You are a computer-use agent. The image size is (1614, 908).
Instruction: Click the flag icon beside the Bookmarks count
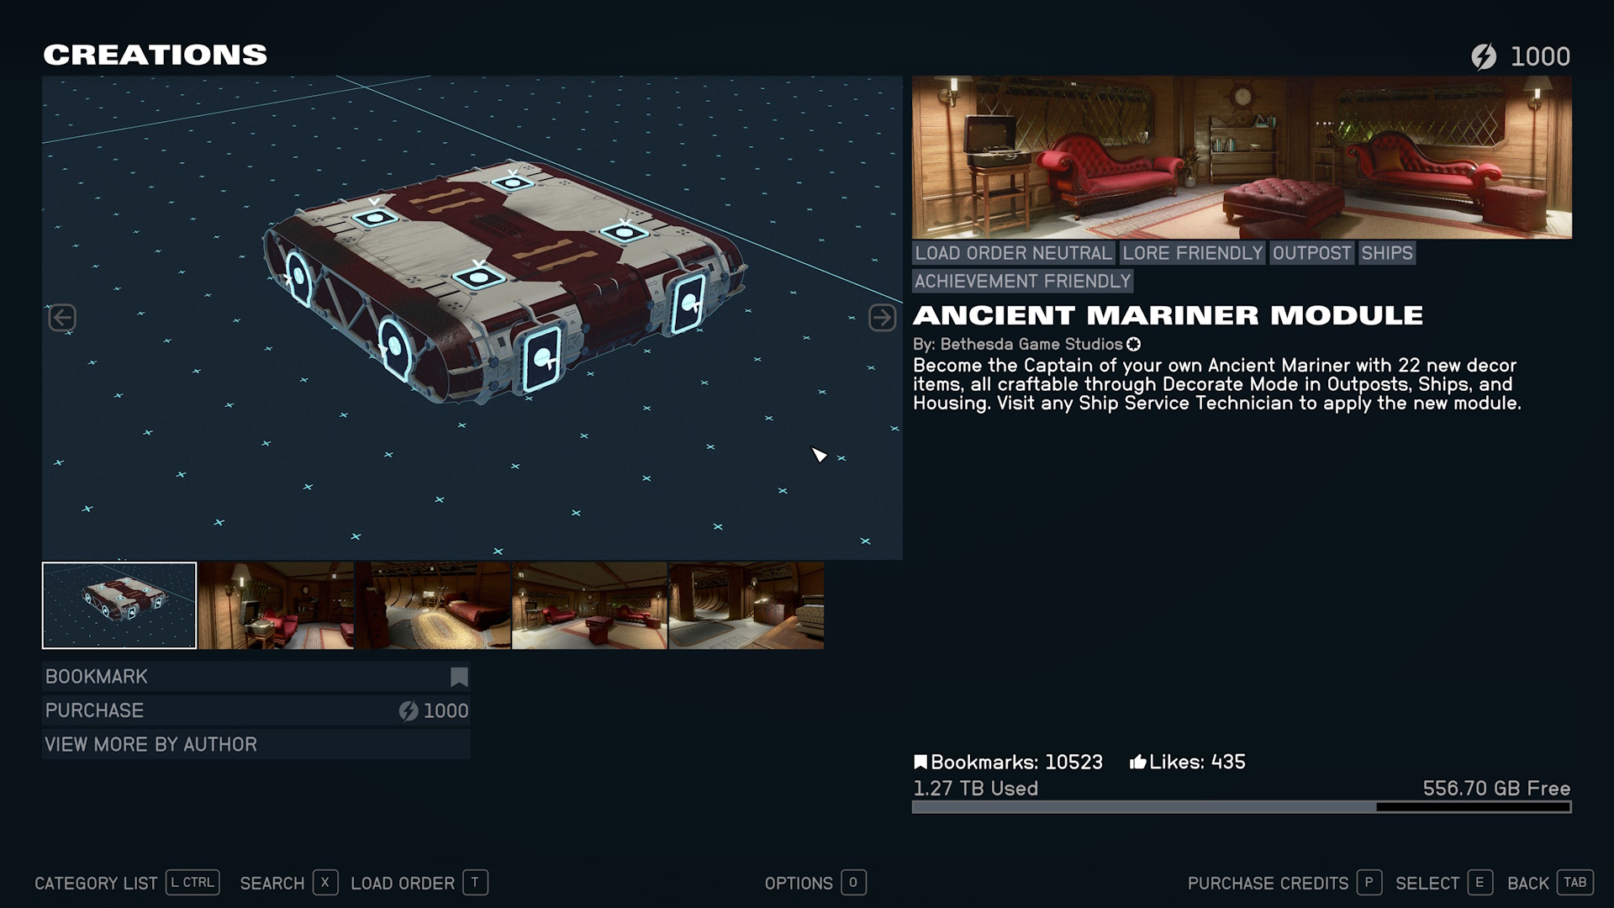tap(921, 762)
